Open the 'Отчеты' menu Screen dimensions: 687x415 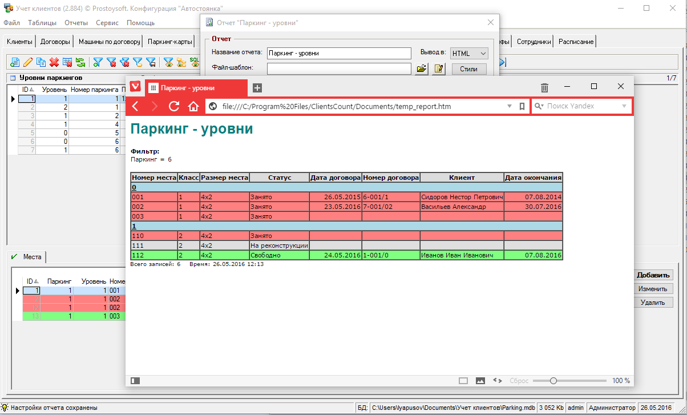pyautogui.click(x=76, y=23)
